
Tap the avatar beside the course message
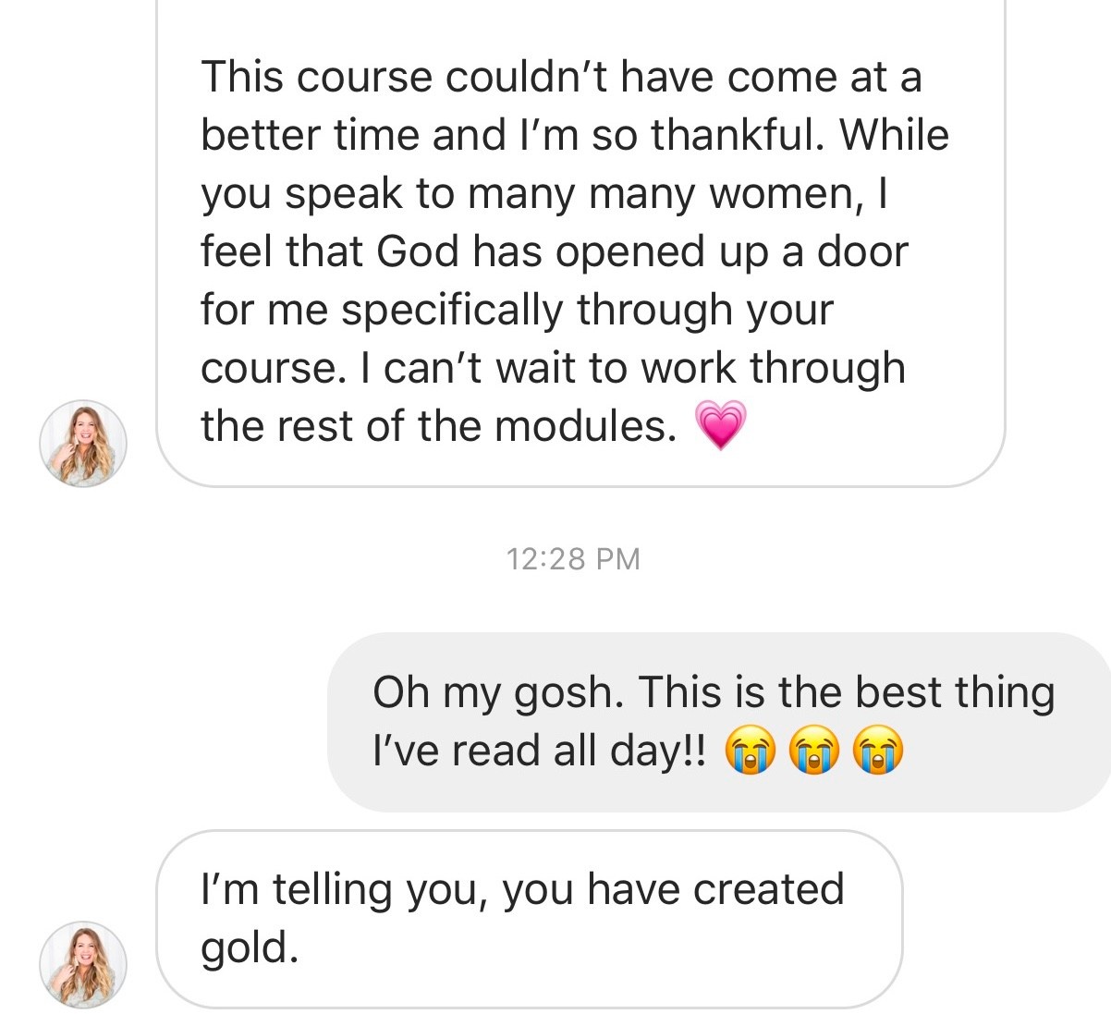(83, 444)
